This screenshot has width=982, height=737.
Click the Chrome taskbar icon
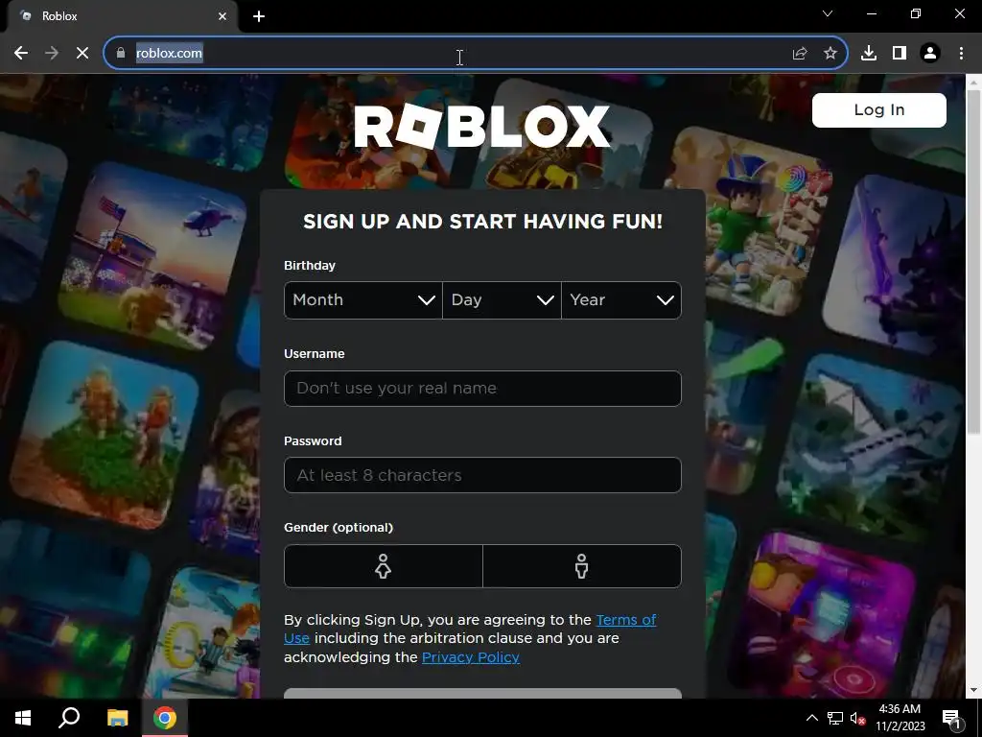(165, 718)
